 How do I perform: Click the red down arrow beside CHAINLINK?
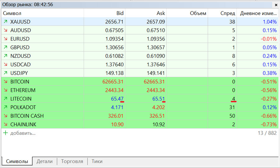click(x=5, y=124)
